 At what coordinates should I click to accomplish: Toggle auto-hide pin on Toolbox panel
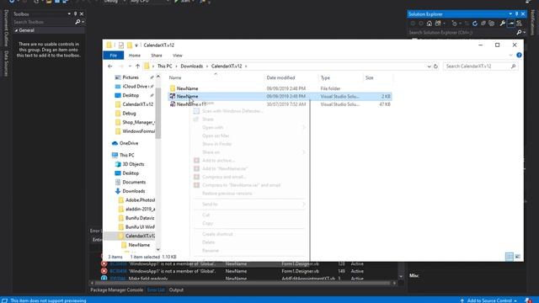tap(75, 14)
